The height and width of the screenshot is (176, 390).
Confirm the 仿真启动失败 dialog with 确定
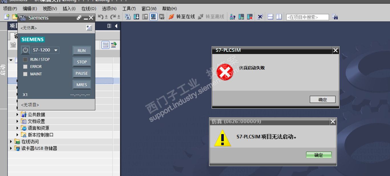click(x=323, y=100)
